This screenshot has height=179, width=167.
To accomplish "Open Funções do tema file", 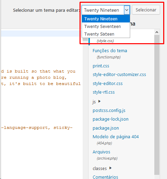I will pyautogui.click(x=110, y=51).
